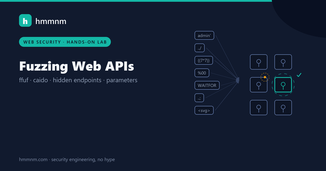
Task: Click the Fuzzing Web APIs heading
Action: pyautogui.click(x=77, y=66)
